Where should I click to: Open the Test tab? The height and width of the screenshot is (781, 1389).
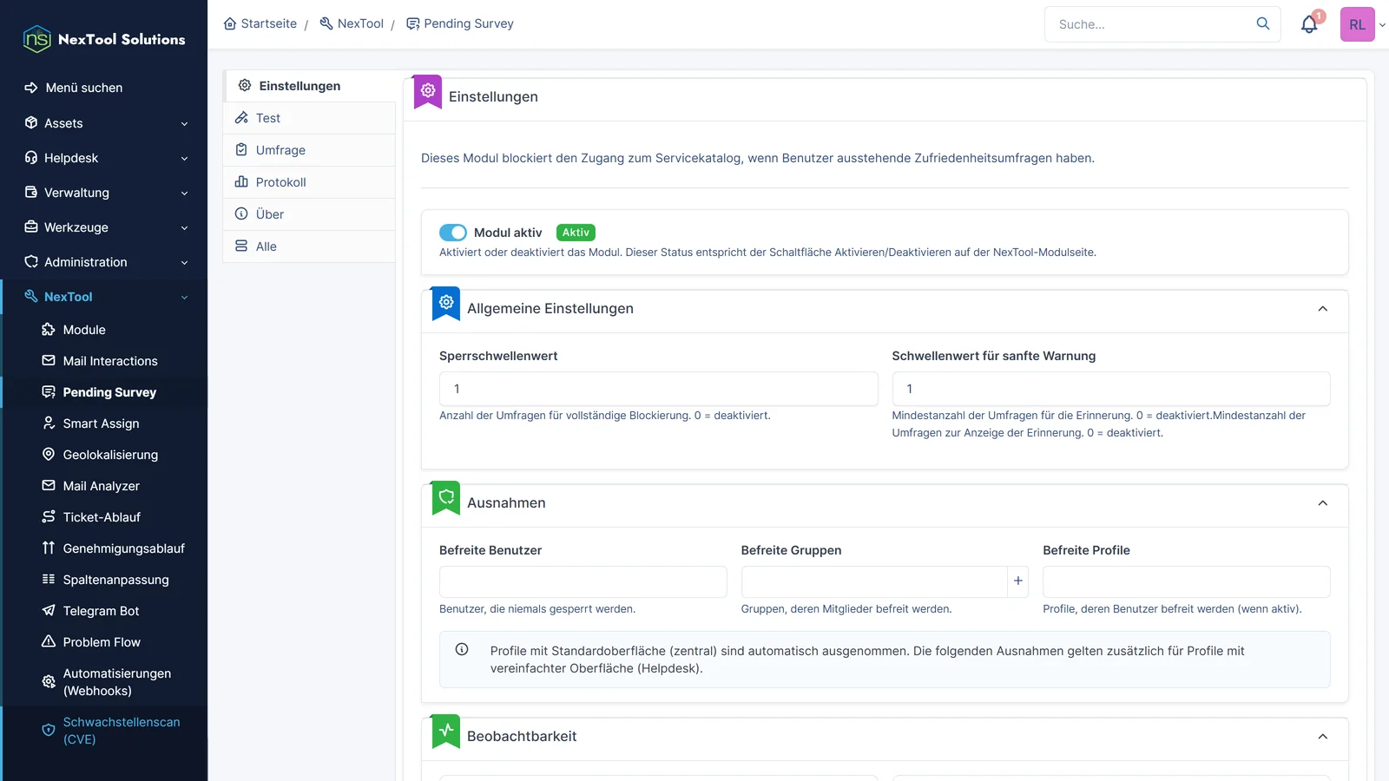click(x=309, y=118)
